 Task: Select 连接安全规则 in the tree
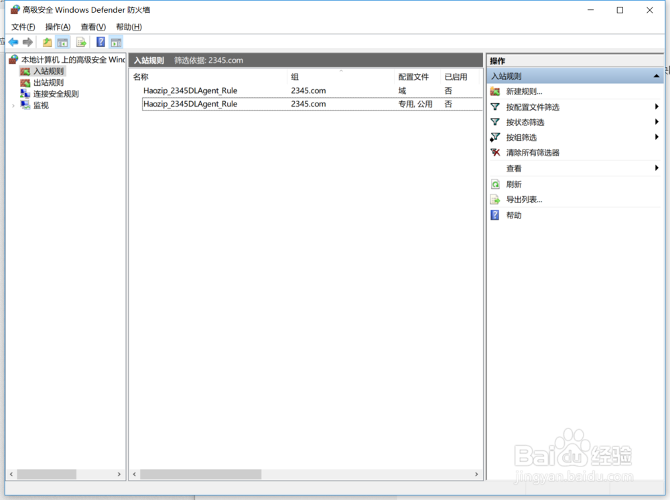click(x=56, y=94)
